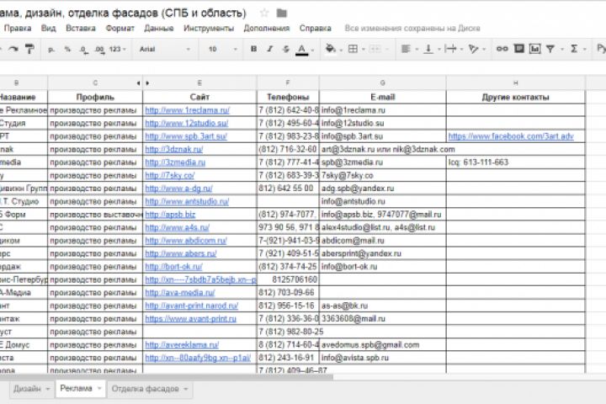Toggle bold formatting
The height and width of the screenshot is (404, 606).
[253, 49]
